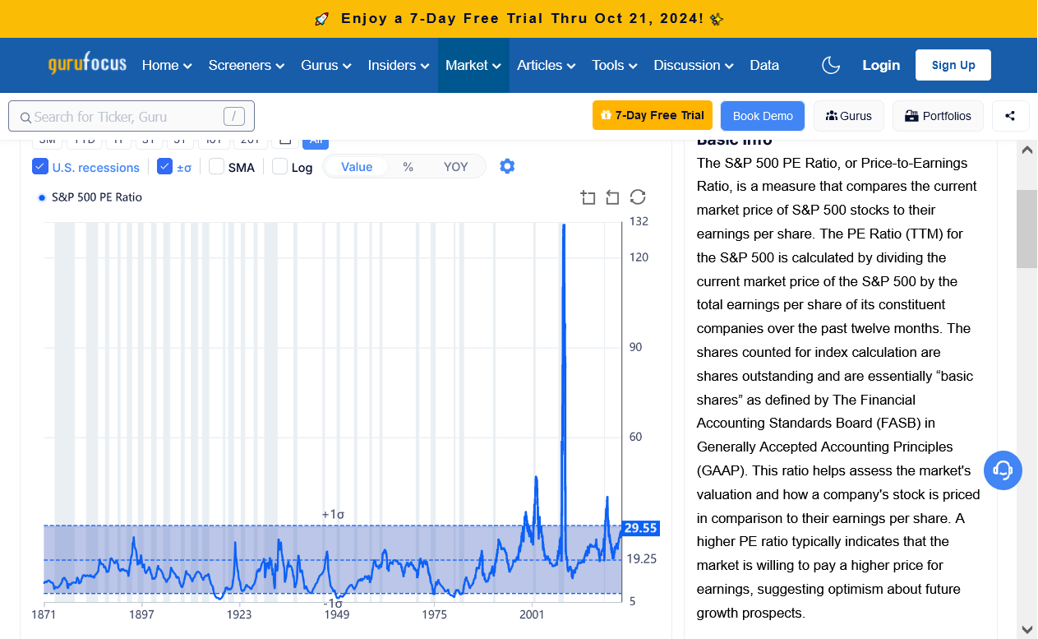The width and height of the screenshot is (1038, 639).
Task: Click the 1923 x-axis label
Action: (239, 615)
